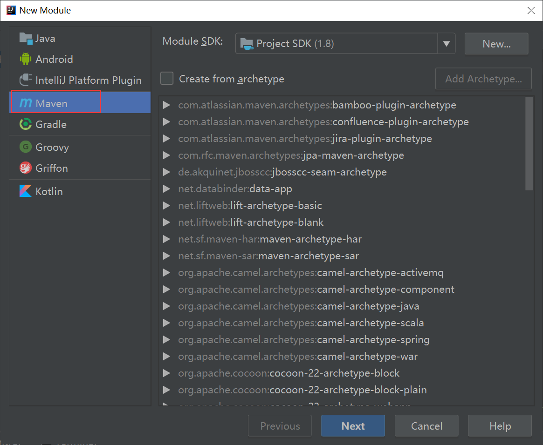543x445 pixels.
Task: Expand maven-archetype-sar node
Action: tap(166, 256)
